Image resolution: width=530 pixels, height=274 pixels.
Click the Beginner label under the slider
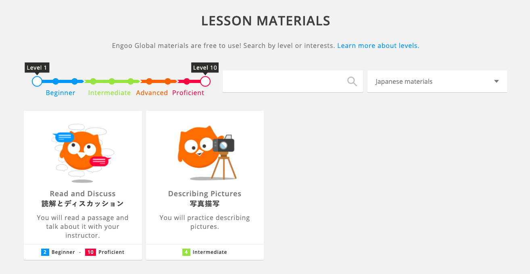[x=61, y=93]
